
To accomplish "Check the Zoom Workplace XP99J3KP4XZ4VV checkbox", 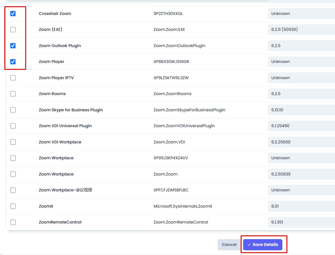I will click(13, 158).
